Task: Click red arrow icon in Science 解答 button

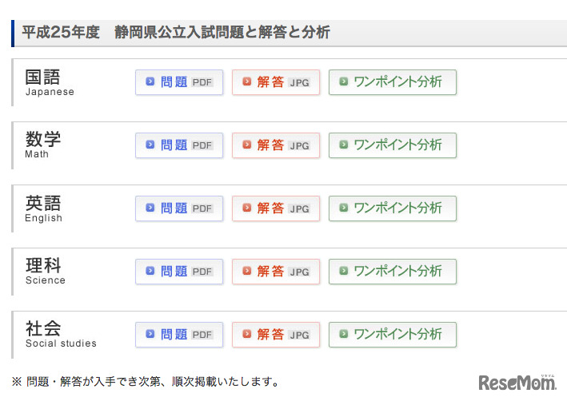Action: coord(246,272)
